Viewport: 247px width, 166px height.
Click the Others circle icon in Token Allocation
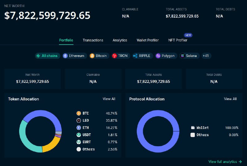(79, 149)
